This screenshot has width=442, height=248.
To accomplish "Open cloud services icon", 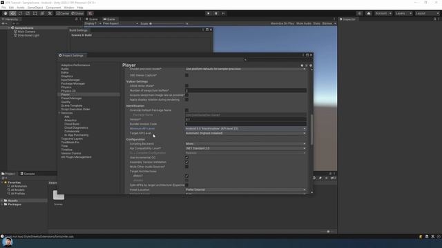I will click(368, 13).
